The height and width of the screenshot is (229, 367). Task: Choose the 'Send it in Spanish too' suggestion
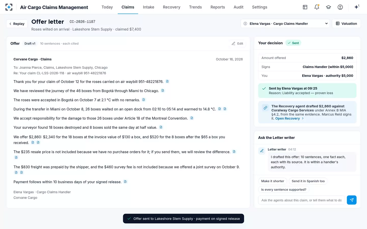tap(308, 181)
